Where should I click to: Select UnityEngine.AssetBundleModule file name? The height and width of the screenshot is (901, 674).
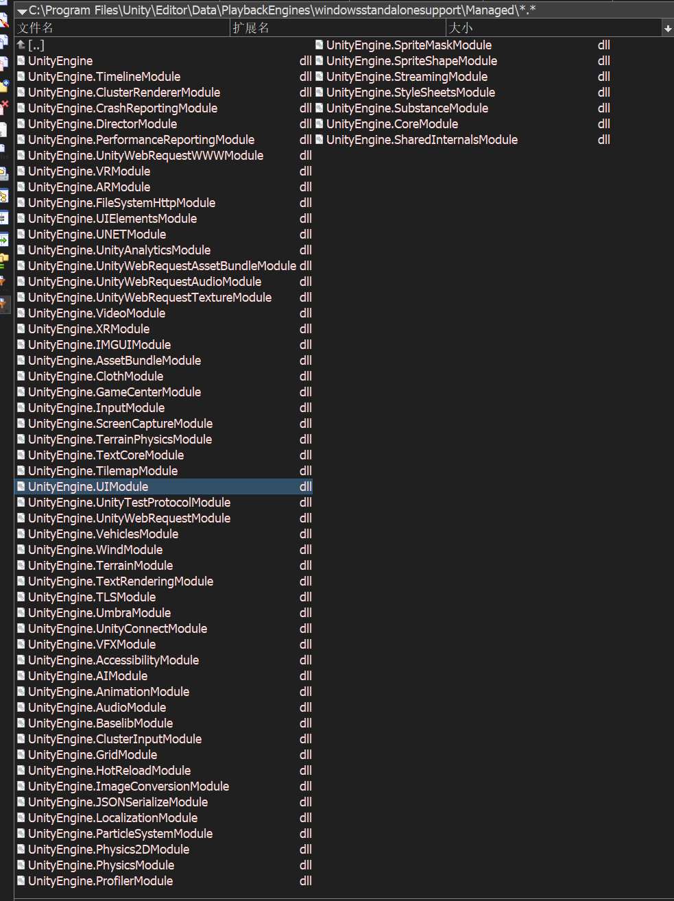point(115,361)
